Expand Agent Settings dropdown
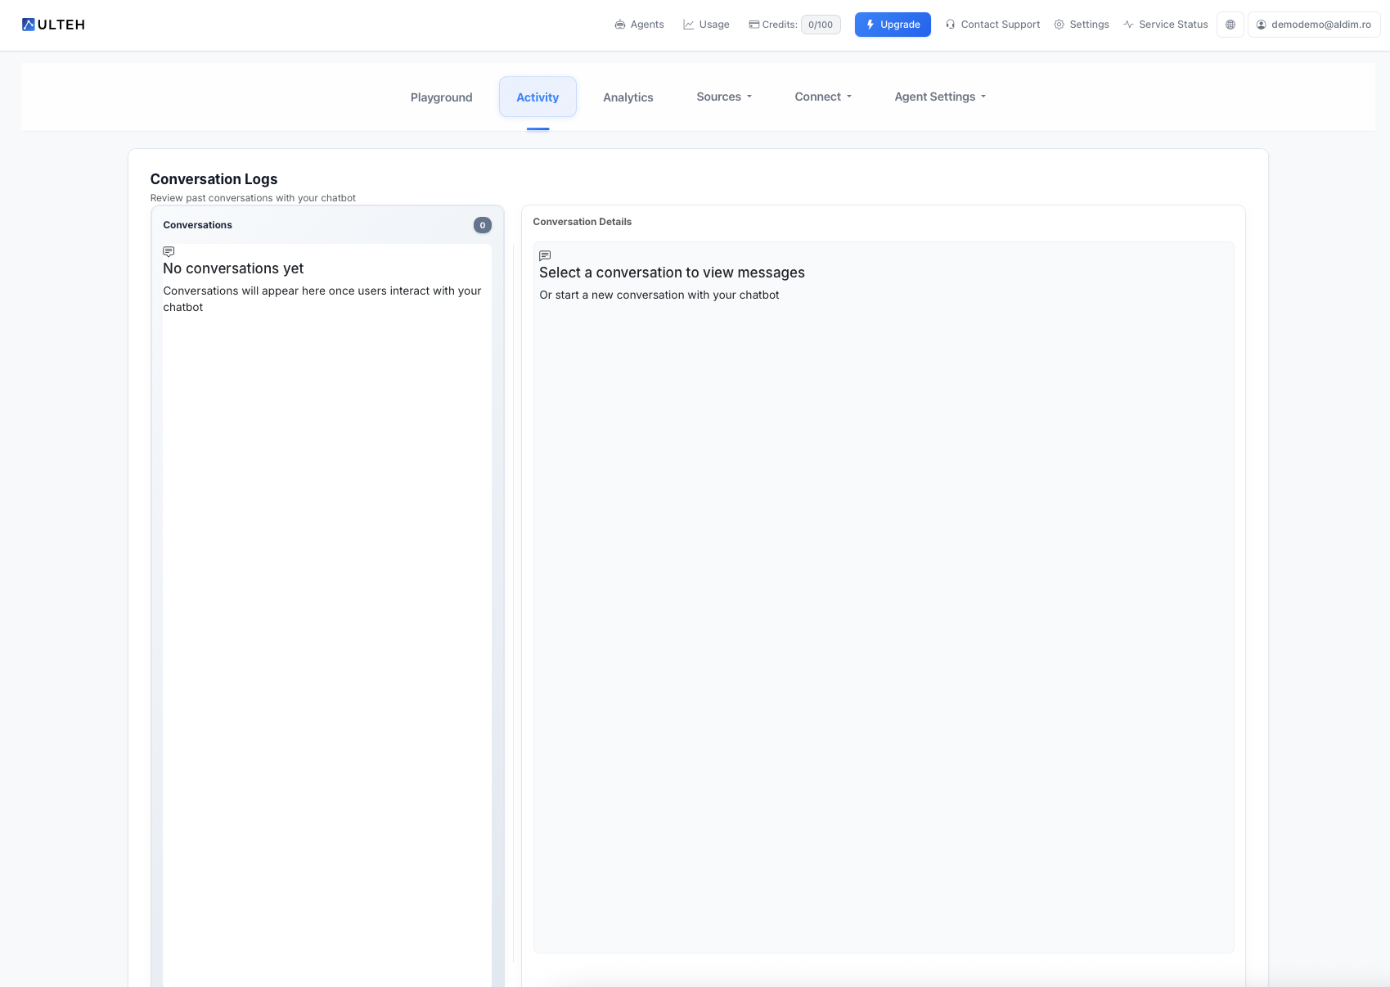Screen dimensions: 1390x987 (939, 97)
